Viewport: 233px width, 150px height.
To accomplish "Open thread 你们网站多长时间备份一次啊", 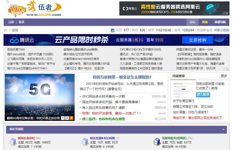I will [104, 96].
